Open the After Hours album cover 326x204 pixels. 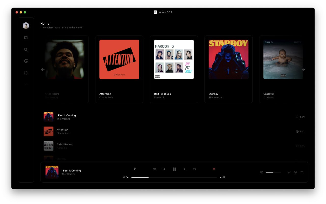(x=64, y=59)
